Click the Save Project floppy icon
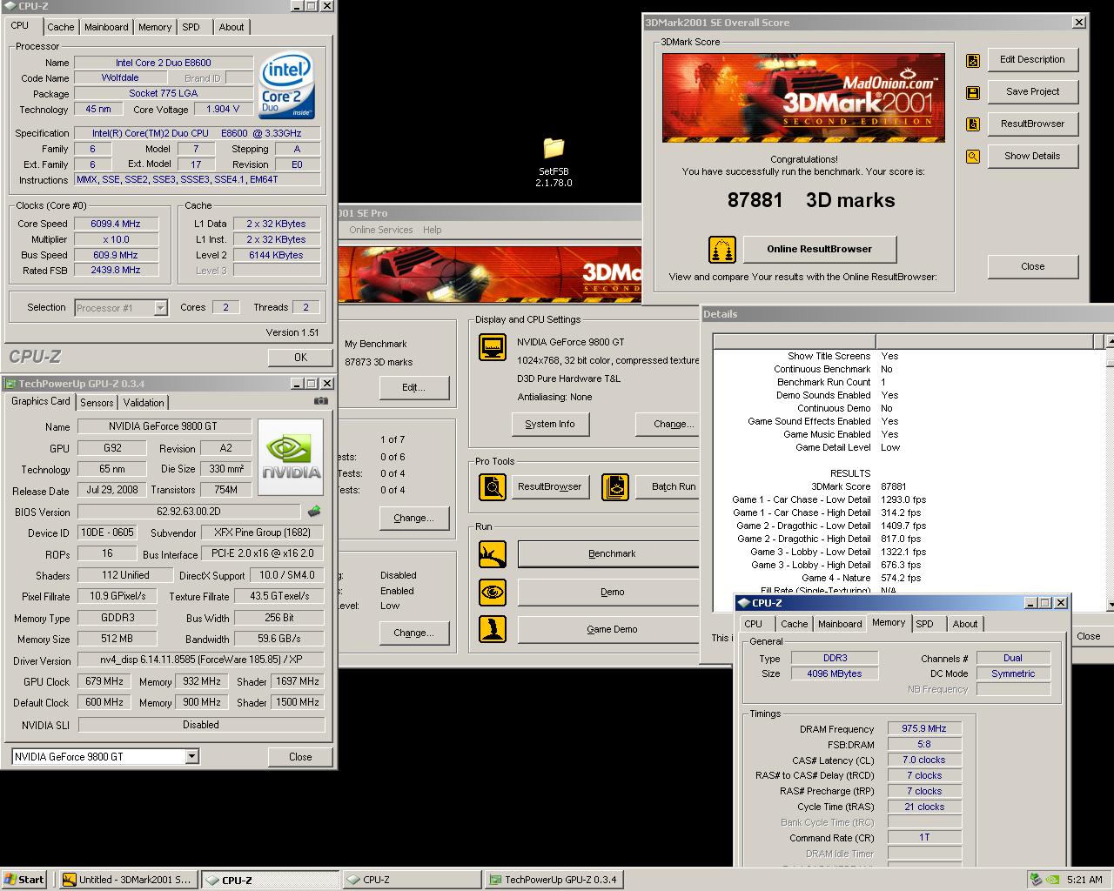 click(x=973, y=92)
